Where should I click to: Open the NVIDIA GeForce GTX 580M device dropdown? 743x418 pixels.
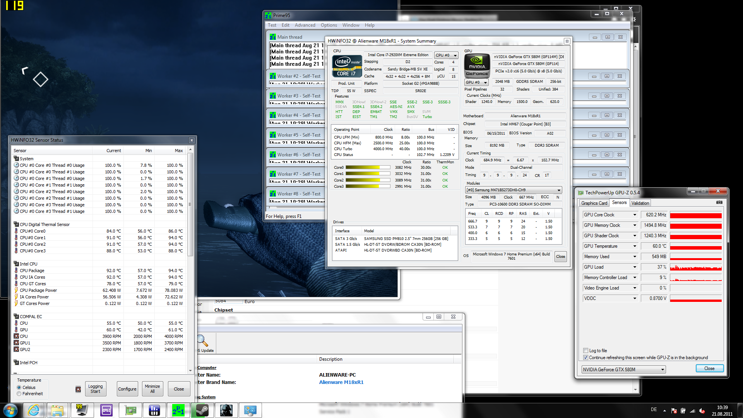(x=623, y=370)
